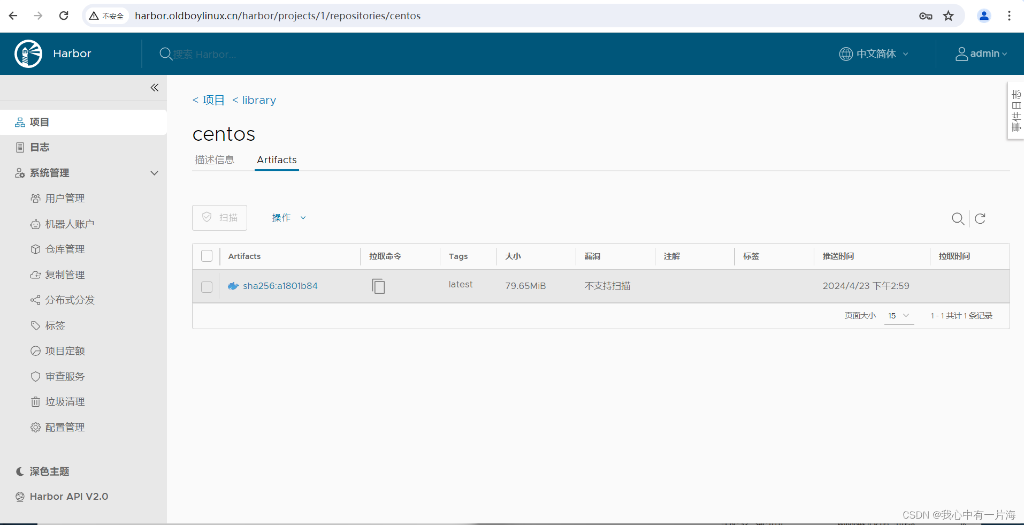Viewport: 1024px width, 525px height.
Task: Click the 搜索 Harbor search field
Action: [x=205, y=55]
